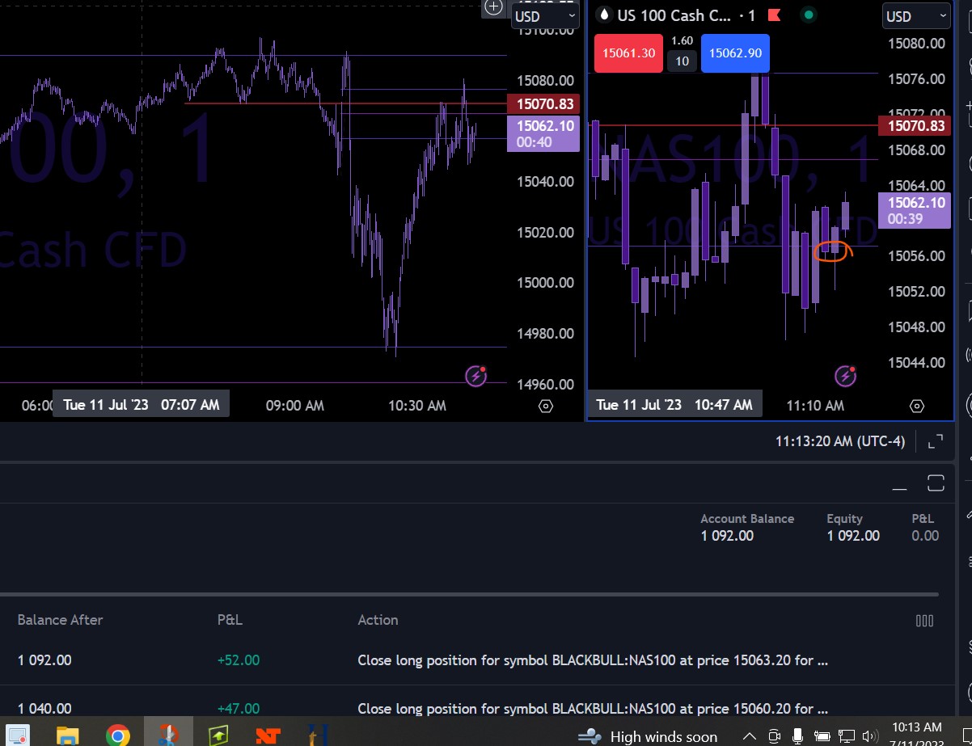Click the green market status indicator dot
The width and height of the screenshot is (972, 746).
pos(807,15)
